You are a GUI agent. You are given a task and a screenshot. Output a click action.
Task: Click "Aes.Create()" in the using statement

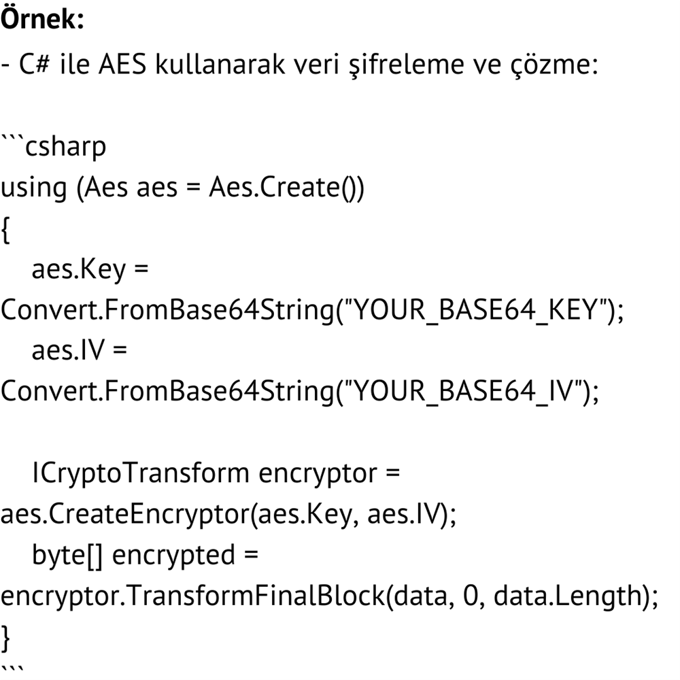pyautogui.click(x=286, y=187)
